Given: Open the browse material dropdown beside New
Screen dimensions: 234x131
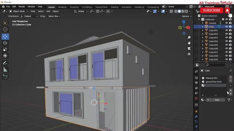Looking at the screenshot, I should (x=203, y=100).
